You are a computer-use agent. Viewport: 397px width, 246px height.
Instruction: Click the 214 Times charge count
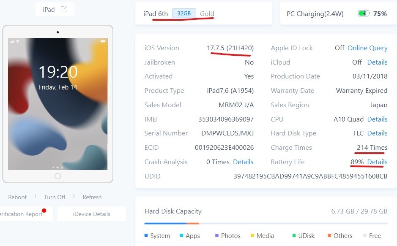coord(372,148)
